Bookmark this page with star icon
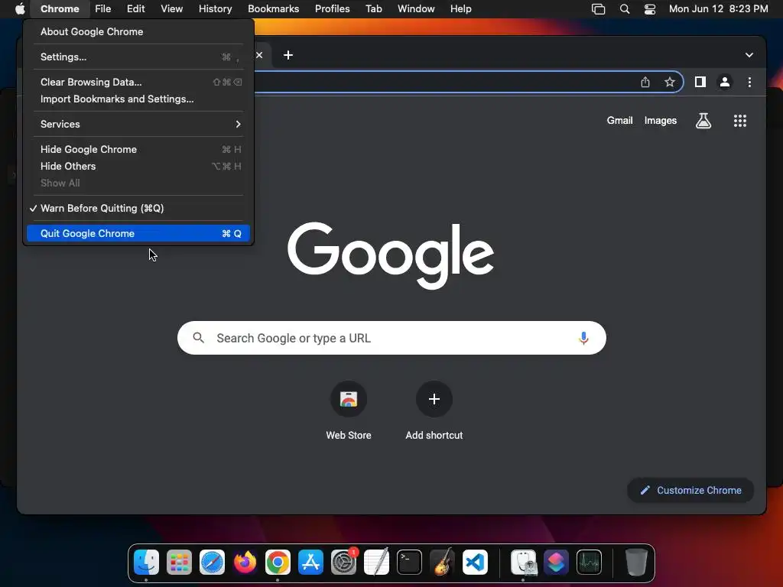This screenshot has height=587, width=783. tap(670, 82)
